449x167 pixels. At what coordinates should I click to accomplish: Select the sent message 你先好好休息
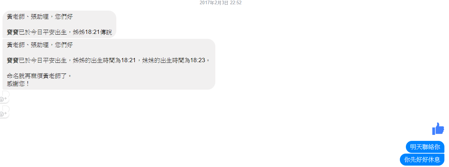(422, 160)
